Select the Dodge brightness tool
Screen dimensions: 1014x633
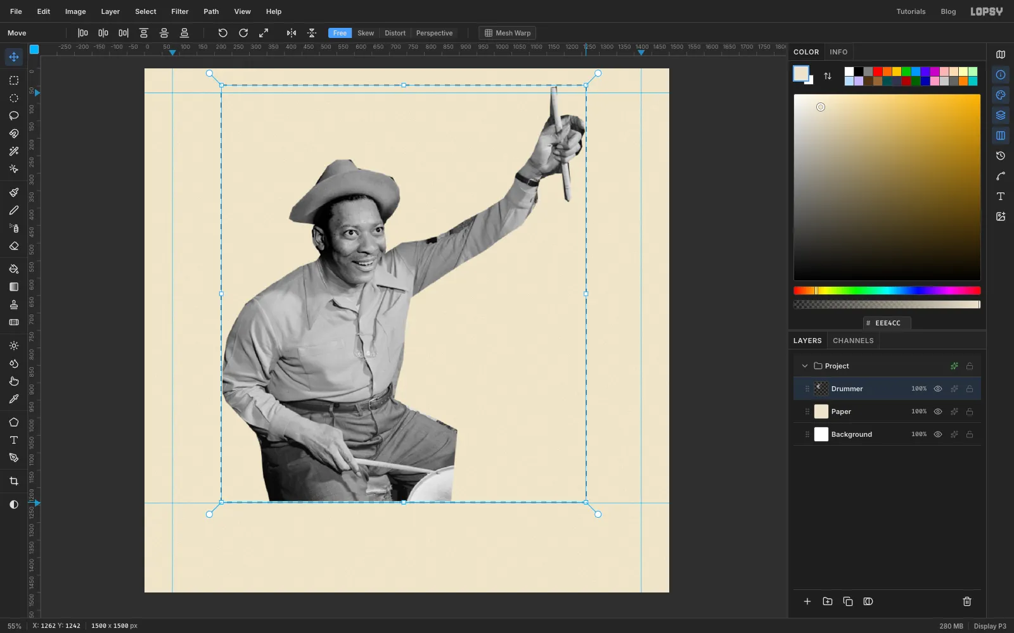(x=14, y=346)
